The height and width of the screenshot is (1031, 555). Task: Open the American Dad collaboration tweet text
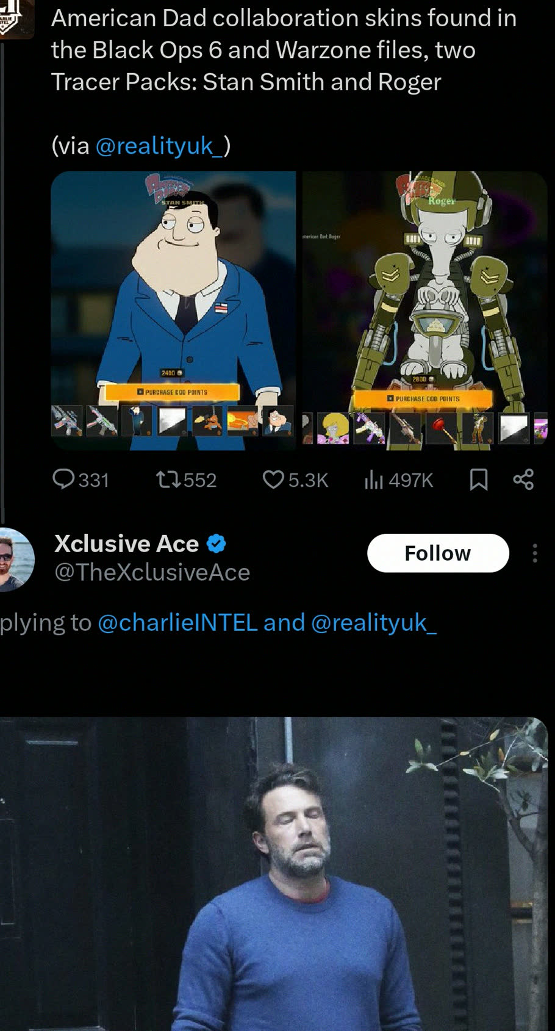[x=284, y=50]
